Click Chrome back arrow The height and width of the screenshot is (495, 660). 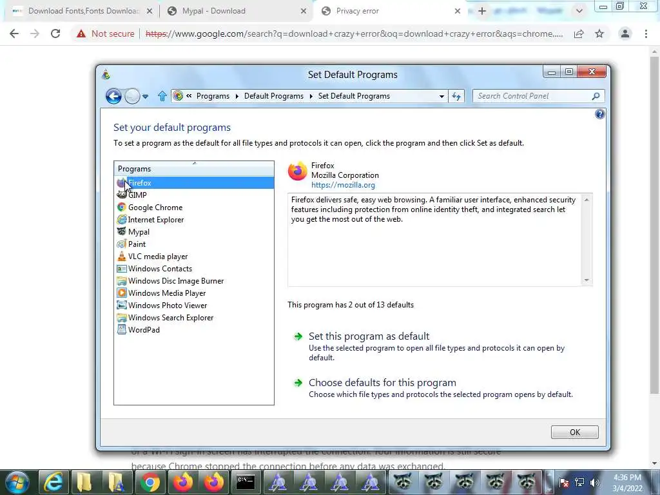coord(14,34)
